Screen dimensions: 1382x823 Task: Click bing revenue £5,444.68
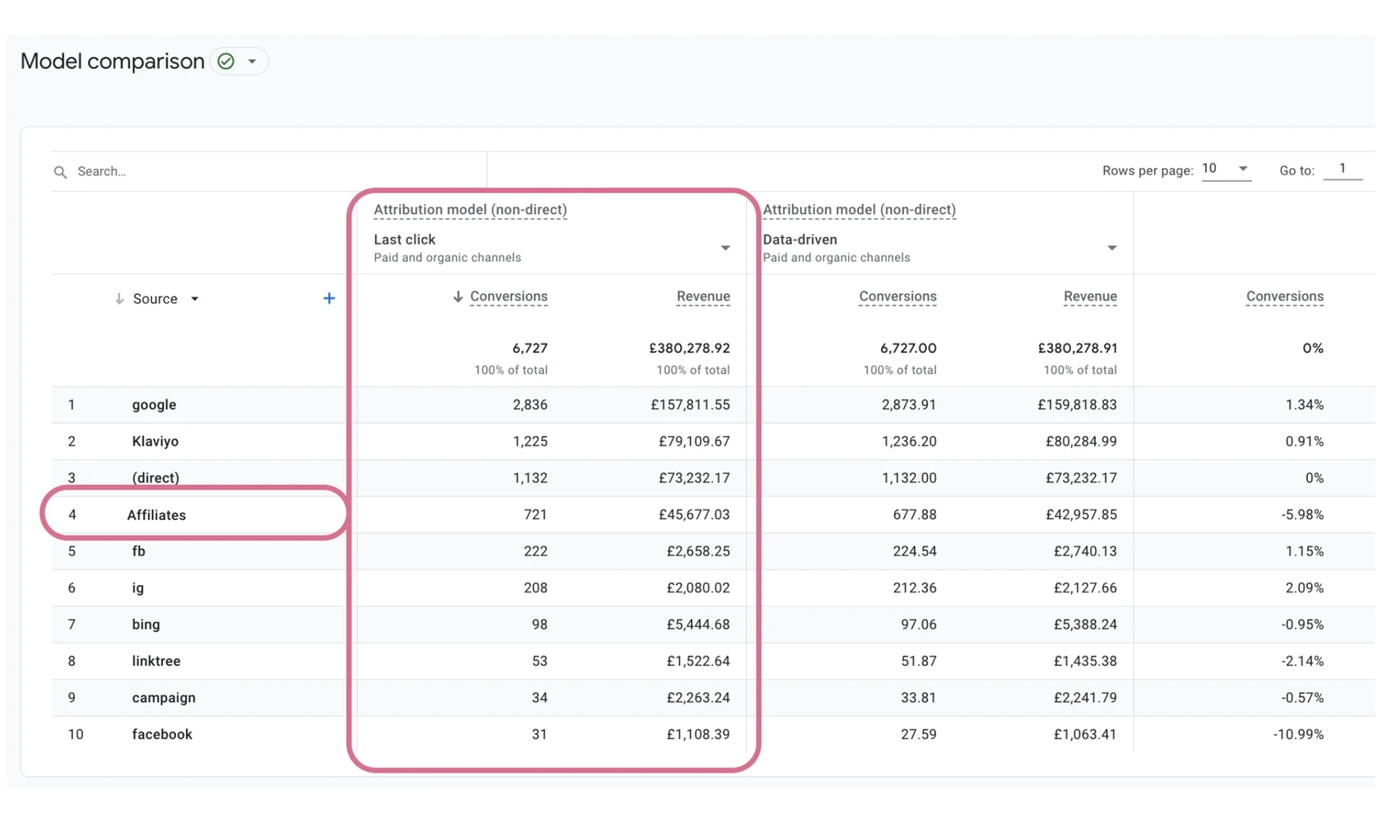click(698, 625)
